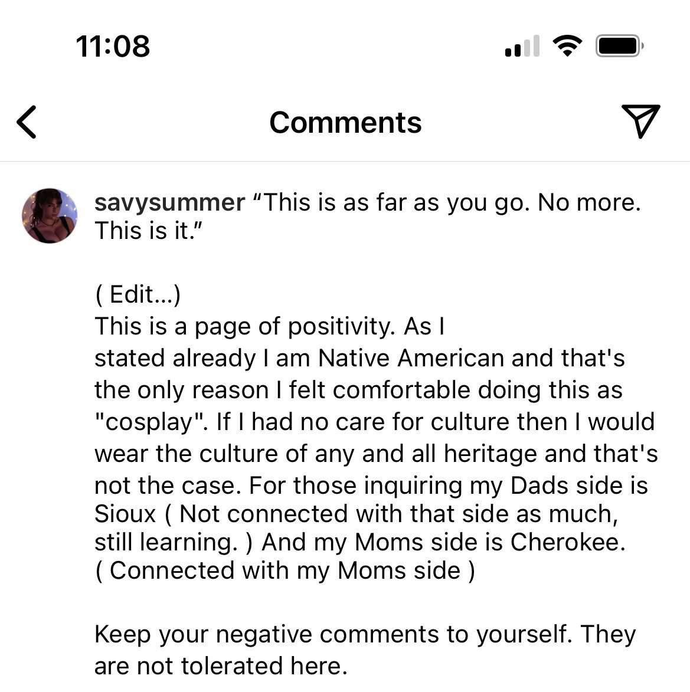Tap the text "are not tolerated here."
This screenshot has height=692, width=690.
click(220, 666)
